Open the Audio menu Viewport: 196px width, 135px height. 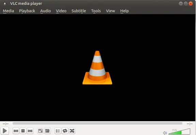[x=45, y=11]
